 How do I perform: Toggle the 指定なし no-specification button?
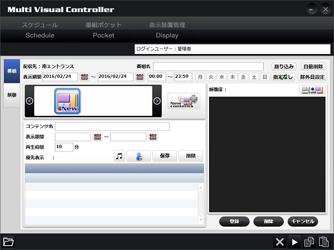point(283,77)
